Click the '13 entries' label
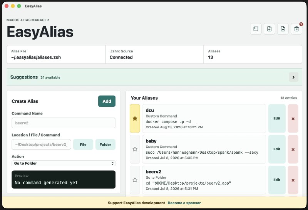Screen dimensions: 308x210 pyautogui.click(x=288, y=98)
